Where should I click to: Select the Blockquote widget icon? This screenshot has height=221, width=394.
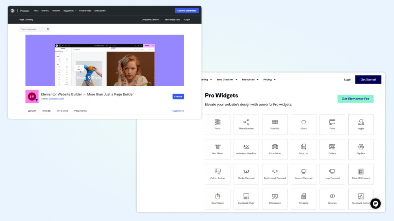275,196
